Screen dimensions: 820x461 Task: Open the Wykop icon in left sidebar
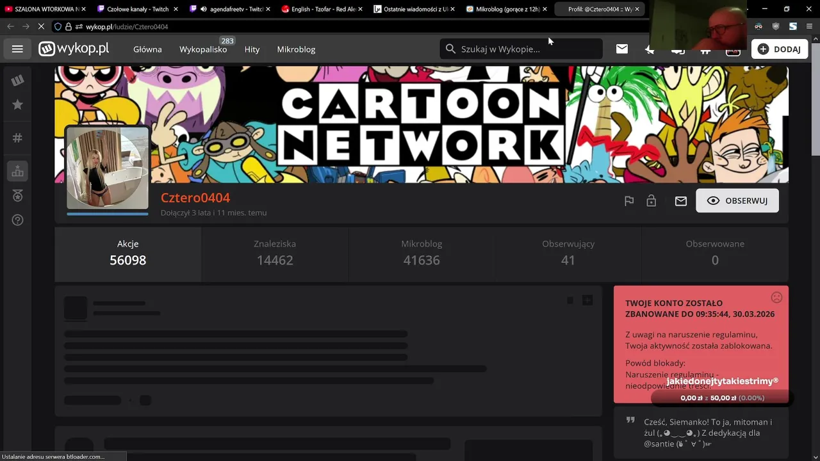point(17,81)
